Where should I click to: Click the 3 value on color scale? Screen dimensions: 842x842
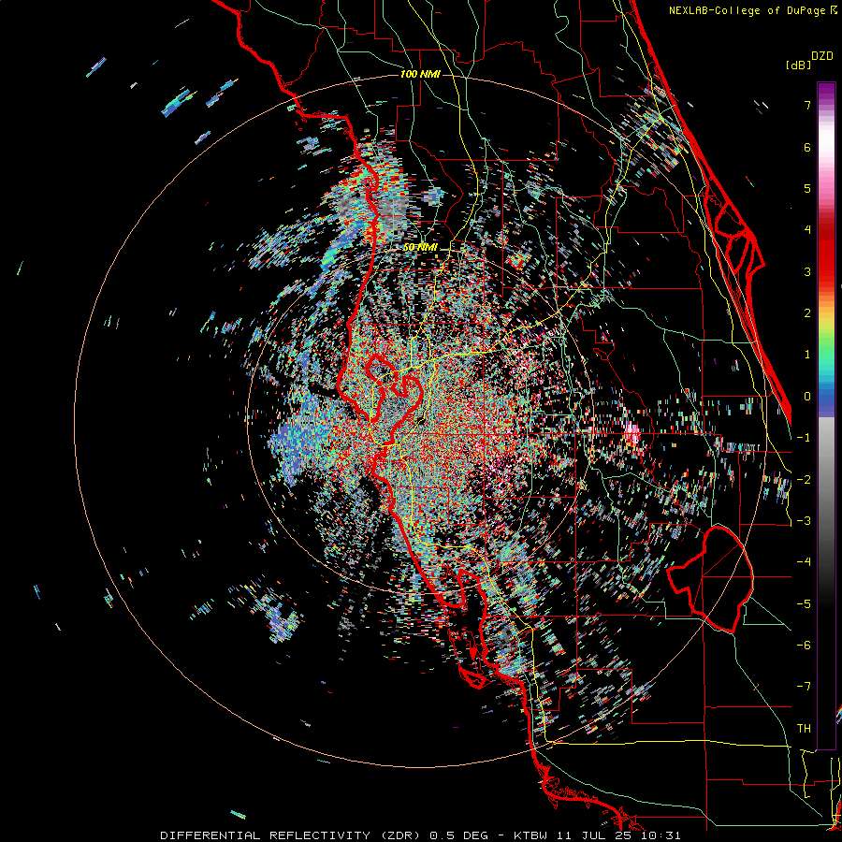pyautogui.click(x=807, y=271)
